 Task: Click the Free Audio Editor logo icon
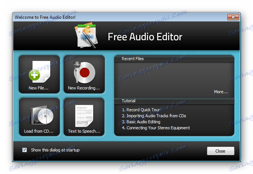[x=86, y=35]
